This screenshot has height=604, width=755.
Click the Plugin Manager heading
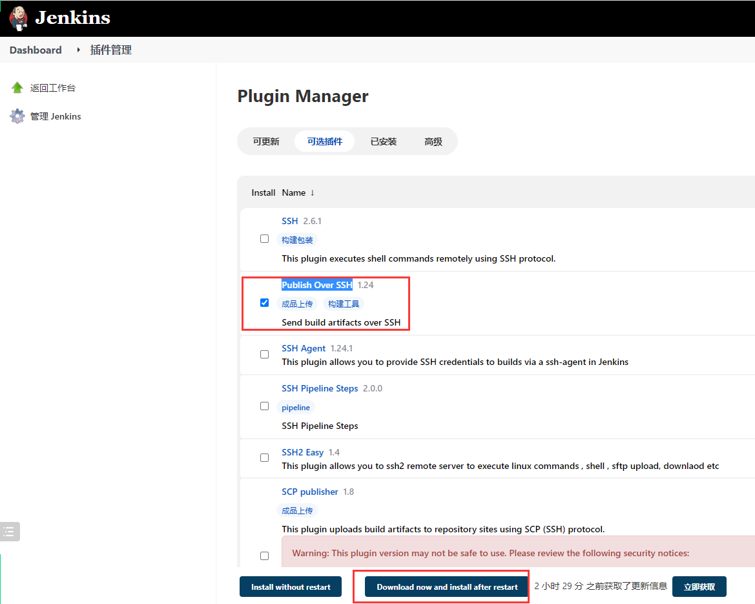tap(303, 96)
